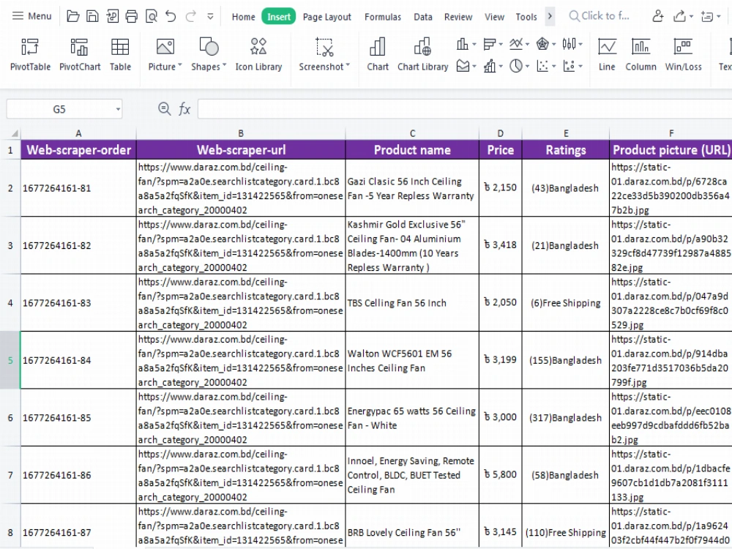
Task: Insert a Table
Action: point(120,55)
